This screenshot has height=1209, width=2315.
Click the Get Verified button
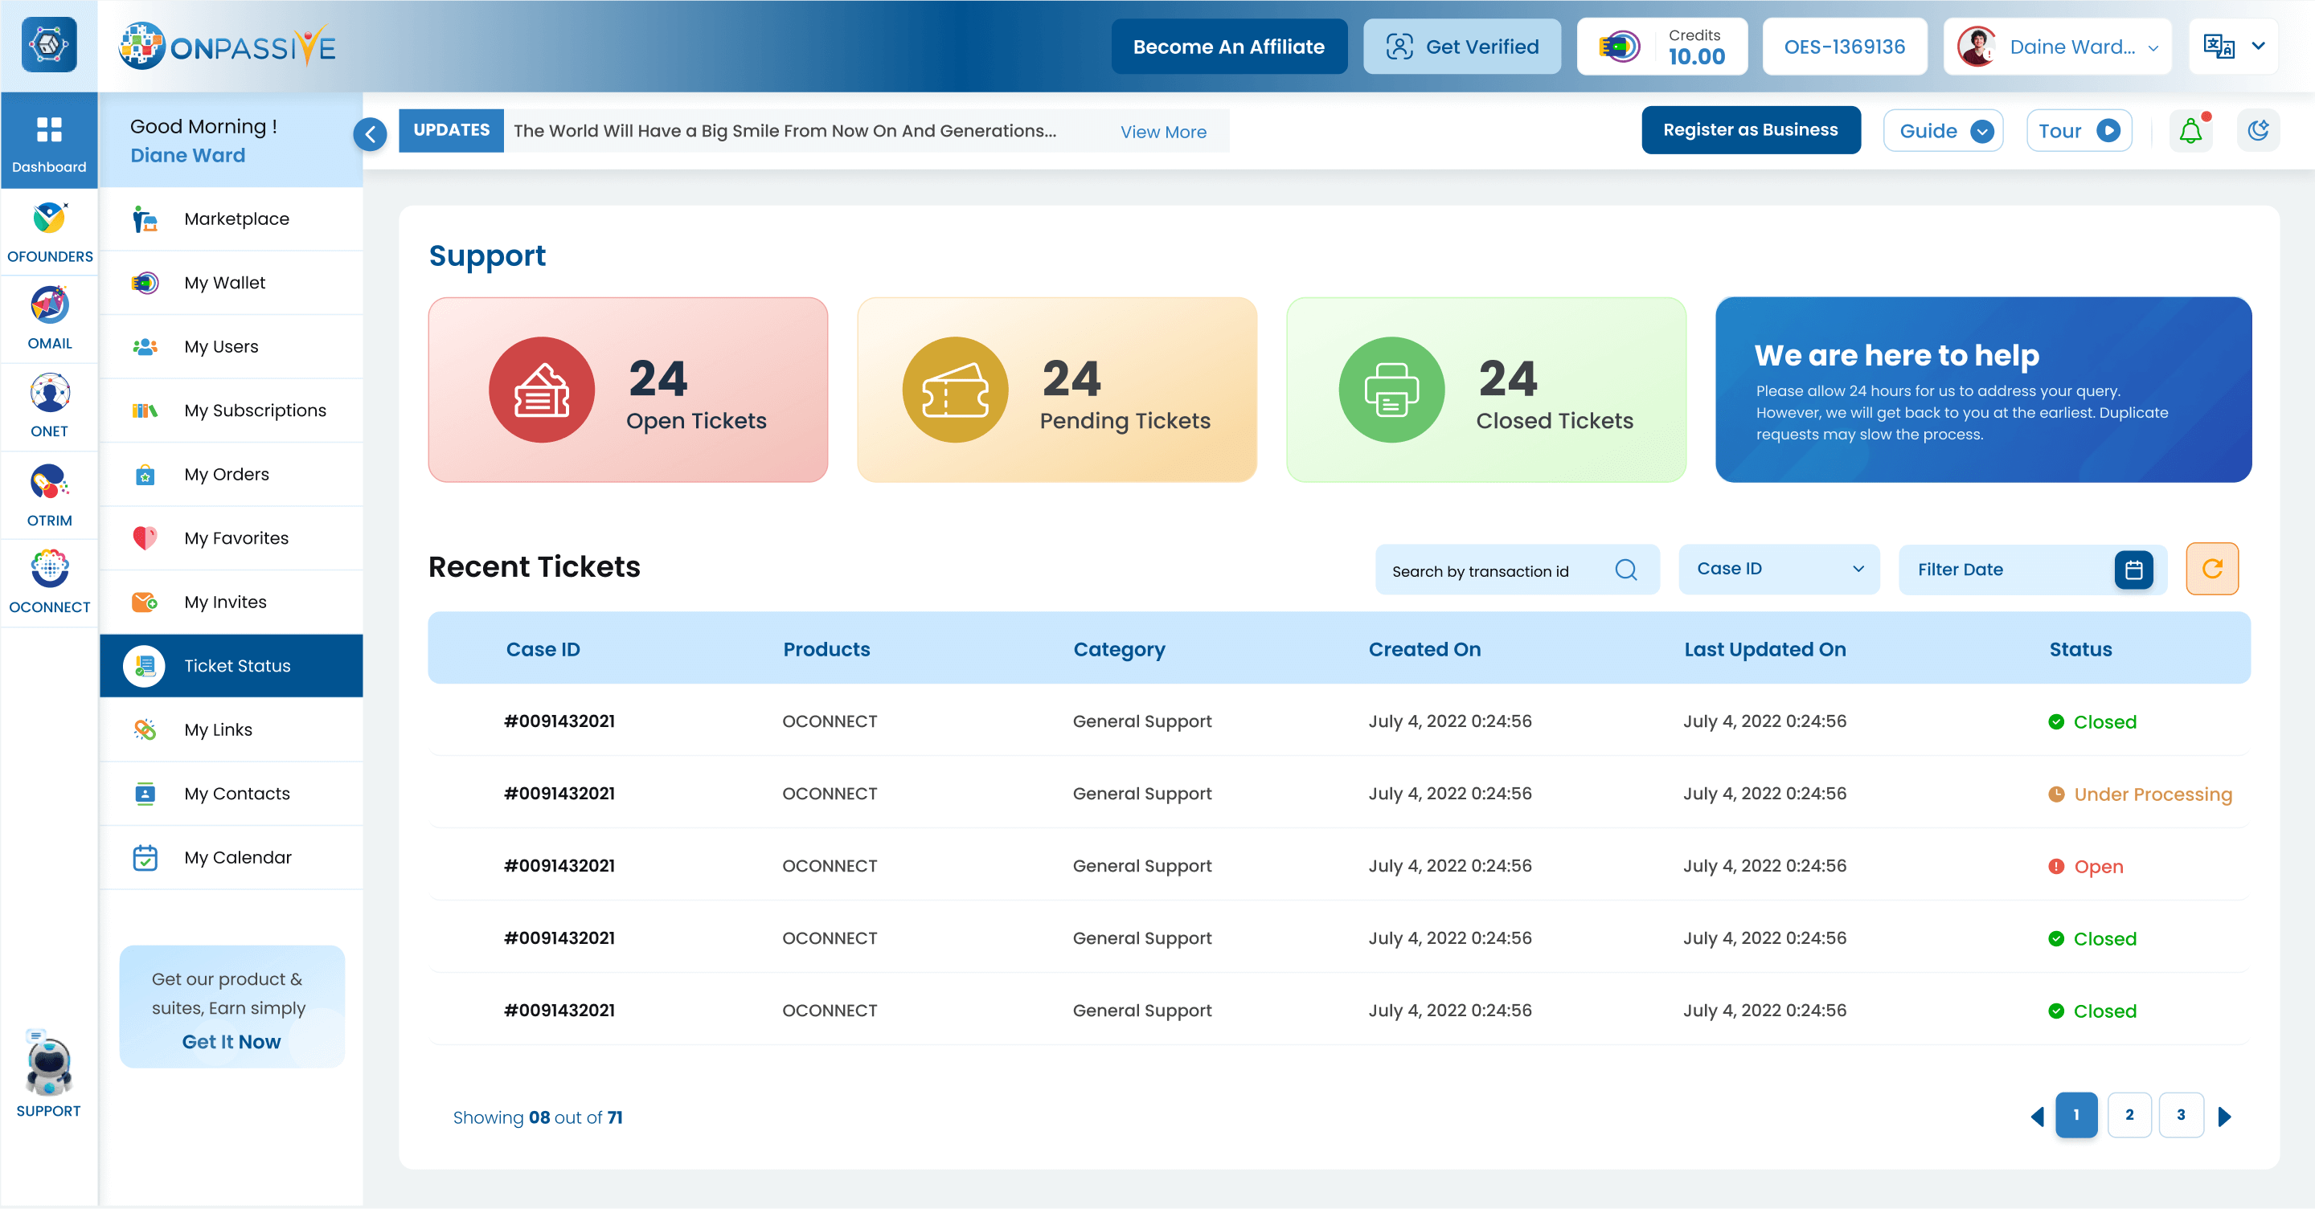coord(1461,46)
